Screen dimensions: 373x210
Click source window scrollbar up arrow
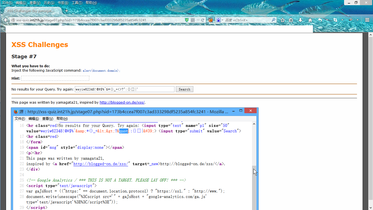click(x=254, y=124)
